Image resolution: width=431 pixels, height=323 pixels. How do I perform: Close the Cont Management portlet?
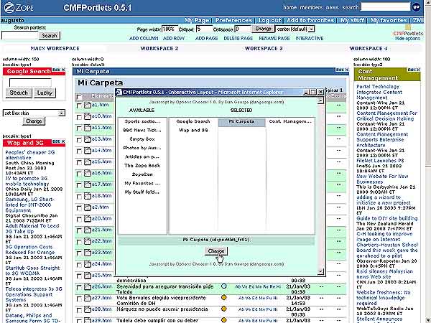point(418,70)
